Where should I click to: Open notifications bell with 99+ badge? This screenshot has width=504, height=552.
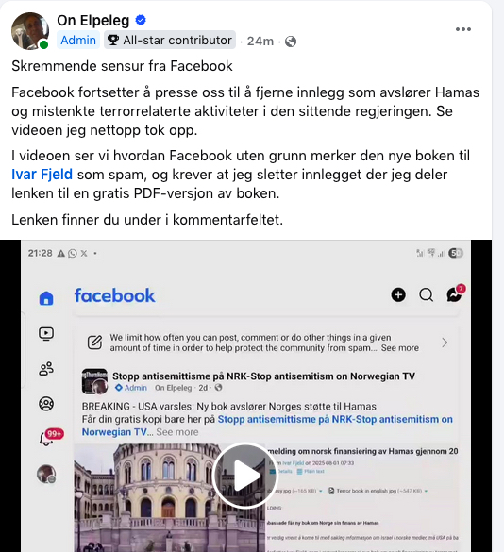tap(47, 438)
